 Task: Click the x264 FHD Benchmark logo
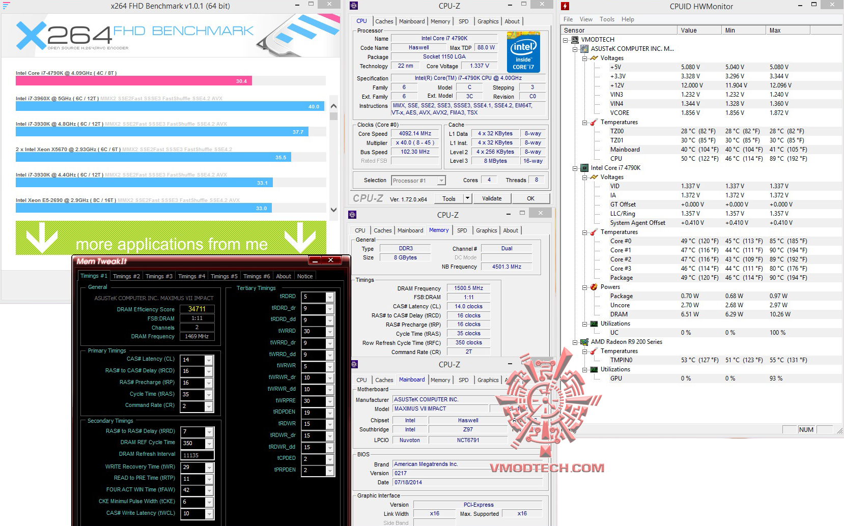pyautogui.click(x=135, y=35)
